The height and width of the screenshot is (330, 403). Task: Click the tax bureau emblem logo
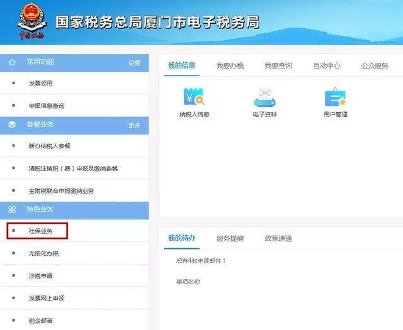(32, 21)
